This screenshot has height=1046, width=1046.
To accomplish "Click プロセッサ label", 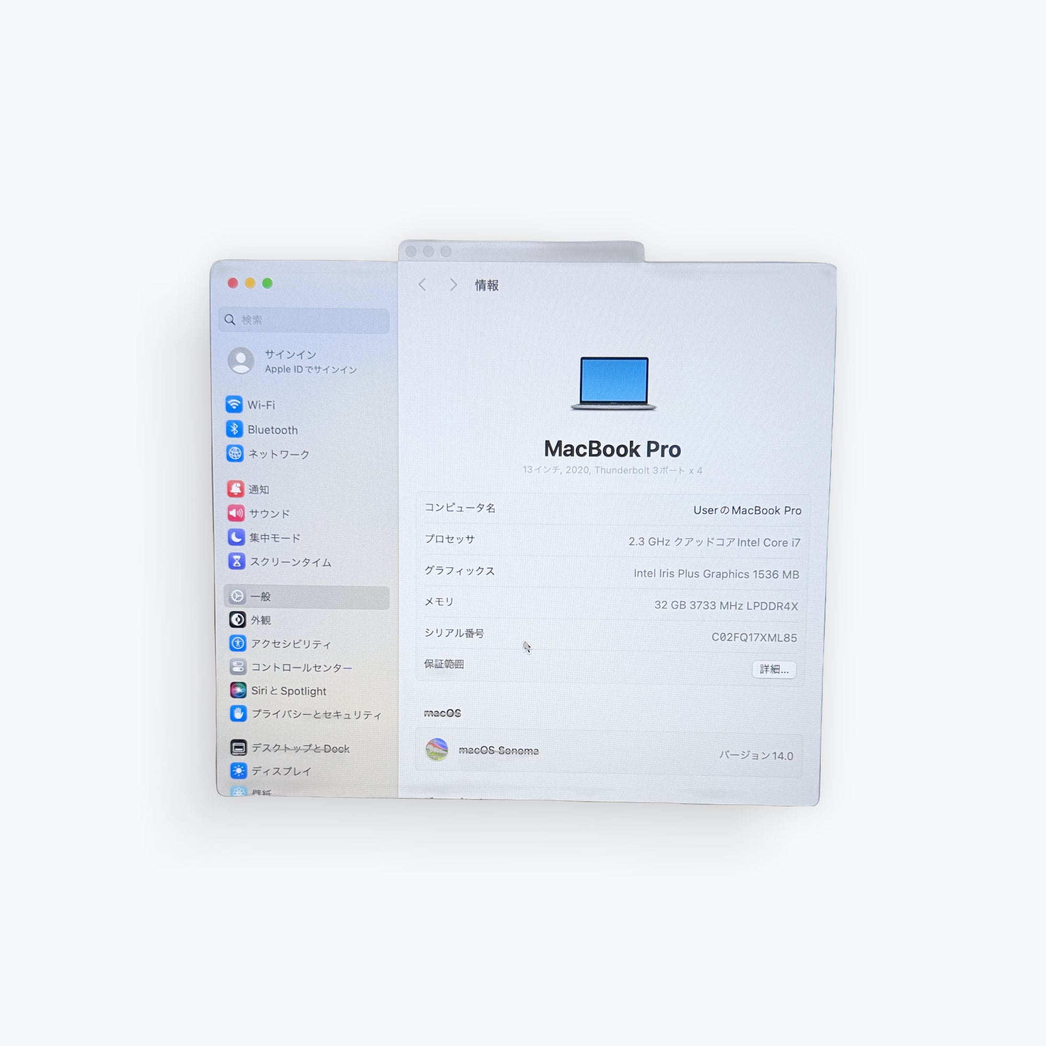I will click(449, 539).
